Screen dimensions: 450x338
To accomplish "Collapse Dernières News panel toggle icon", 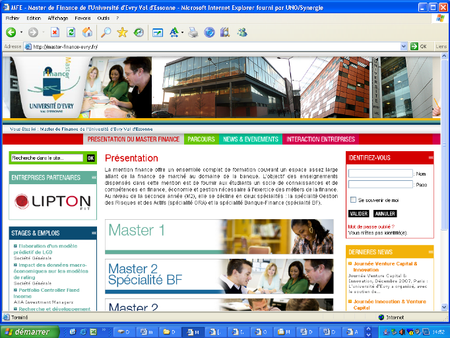I will 431,252.
